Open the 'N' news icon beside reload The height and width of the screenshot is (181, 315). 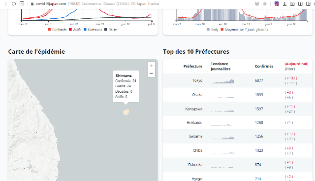click(x=22, y=3)
